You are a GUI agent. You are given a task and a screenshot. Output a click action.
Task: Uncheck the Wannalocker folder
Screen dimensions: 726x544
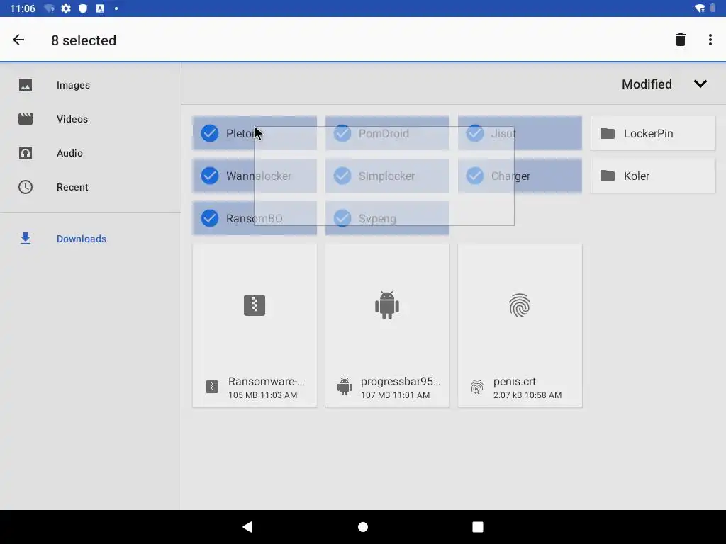pos(210,176)
